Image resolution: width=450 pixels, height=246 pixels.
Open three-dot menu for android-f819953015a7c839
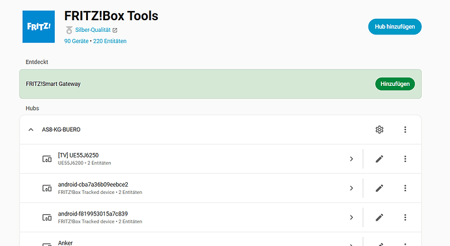pos(405,217)
